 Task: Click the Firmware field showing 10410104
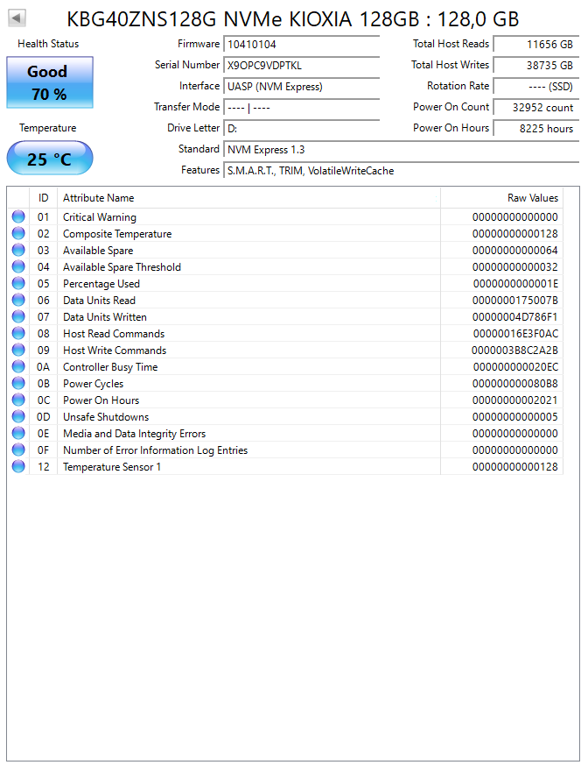pyautogui.click(x=302, y=44)
